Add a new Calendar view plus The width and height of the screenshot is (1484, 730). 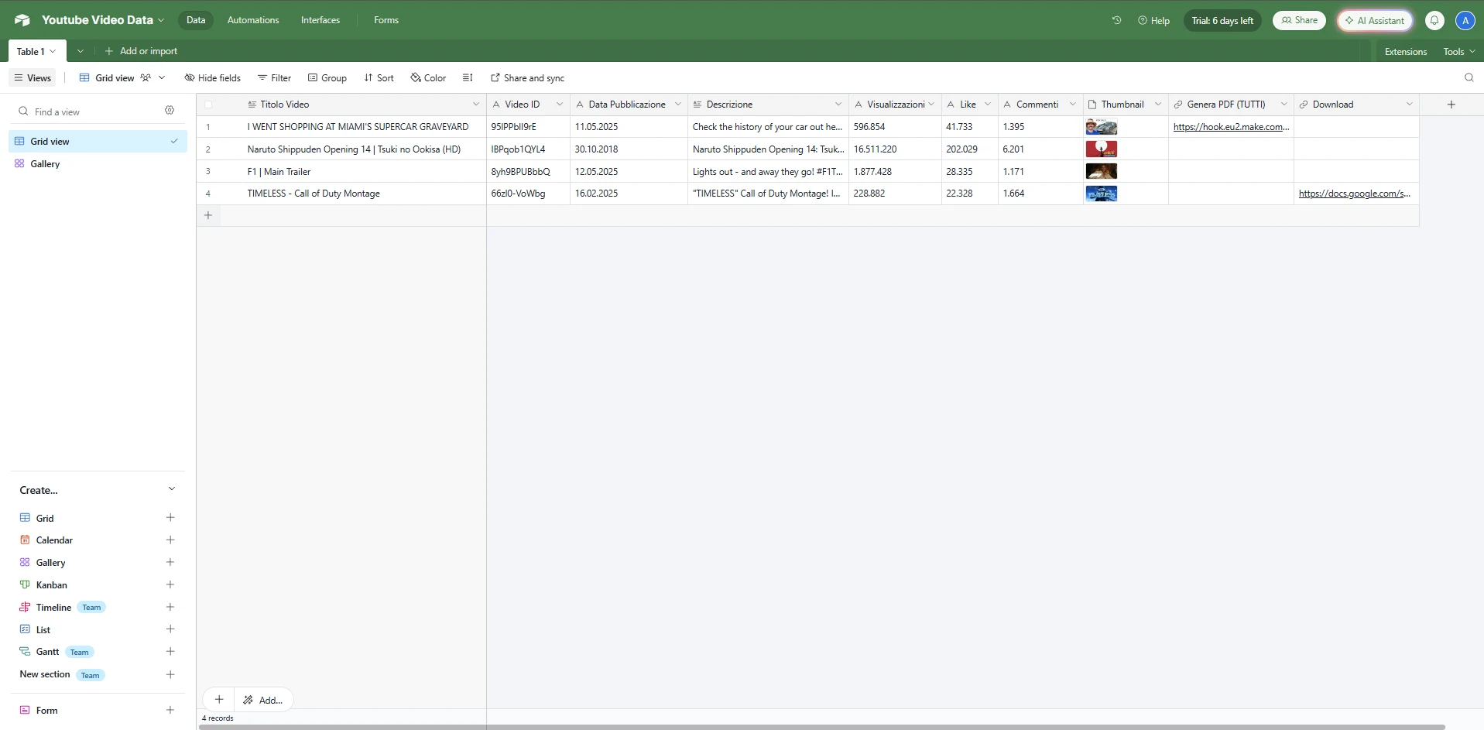click(170, 540)
